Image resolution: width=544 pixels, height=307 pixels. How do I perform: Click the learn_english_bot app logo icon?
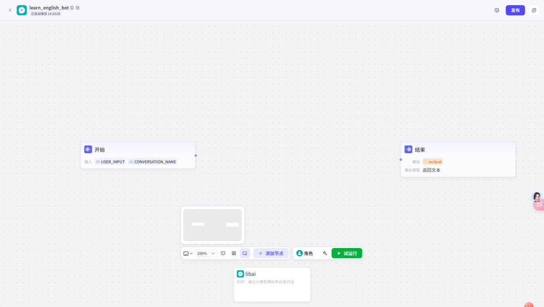pyautogui.click(x=22, y=10)
